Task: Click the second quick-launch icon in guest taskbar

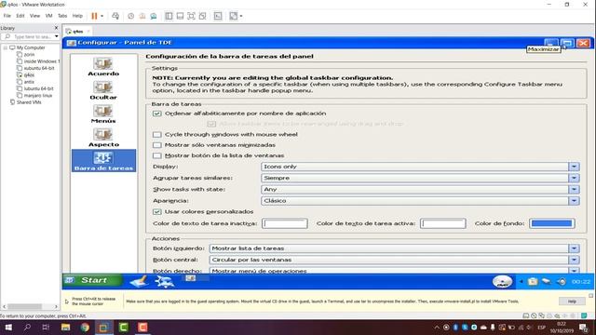Action: point(164,281)
